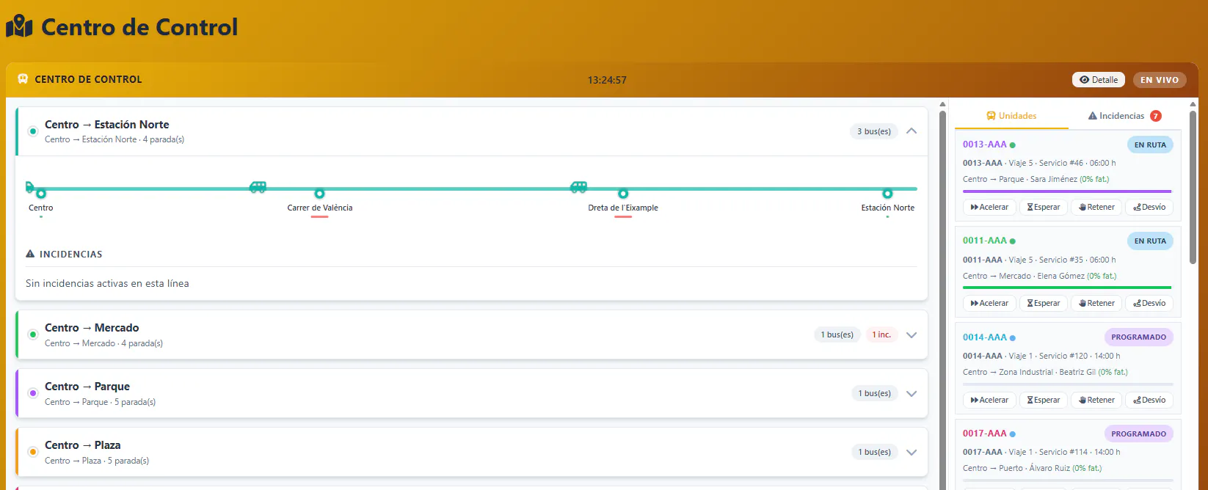The width and height of the screenshot is (1208, 490).
Task: Click the Estación Norte stop marker on the line
Action: (x=887, y=194)
